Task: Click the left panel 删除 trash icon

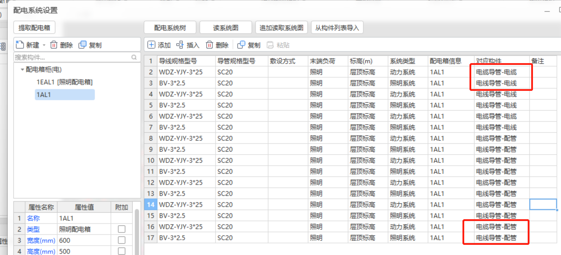Action: click(54, 45)
